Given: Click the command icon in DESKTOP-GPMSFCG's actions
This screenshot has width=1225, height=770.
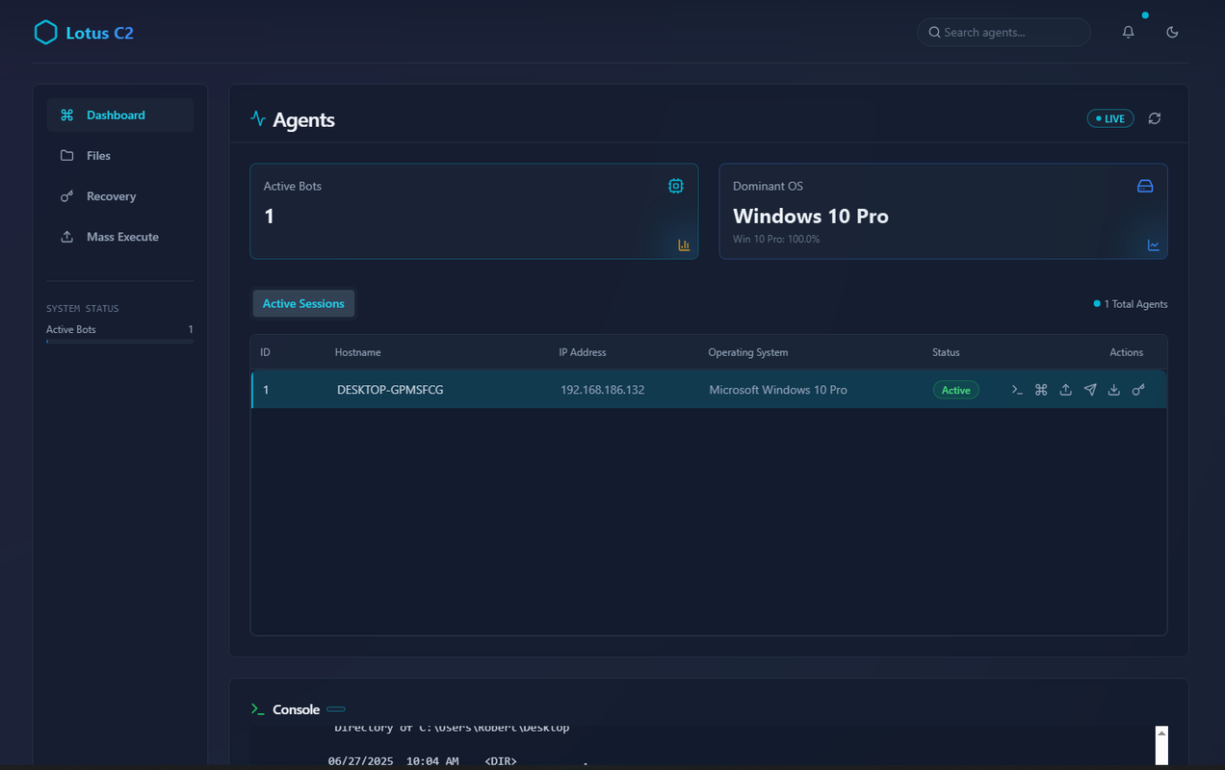Looking at the screenshot, I should pos(1041,390).
